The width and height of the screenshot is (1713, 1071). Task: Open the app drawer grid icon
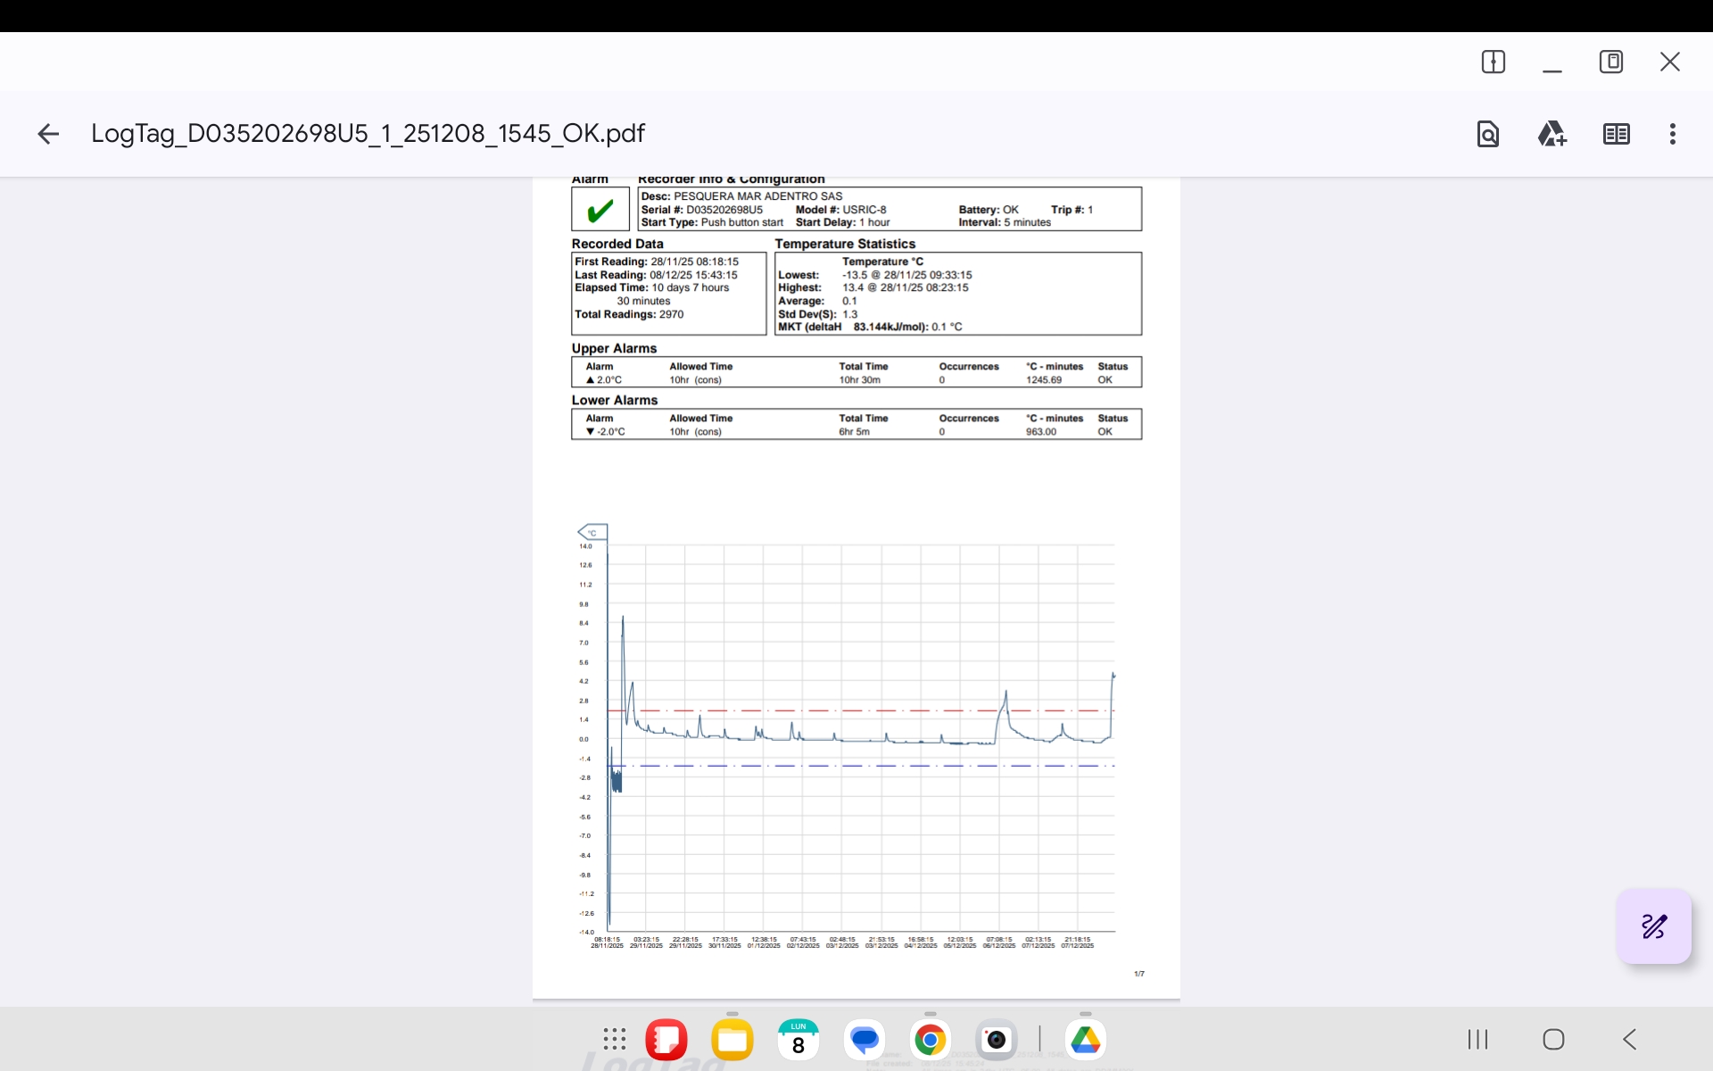coord(614,1039)
